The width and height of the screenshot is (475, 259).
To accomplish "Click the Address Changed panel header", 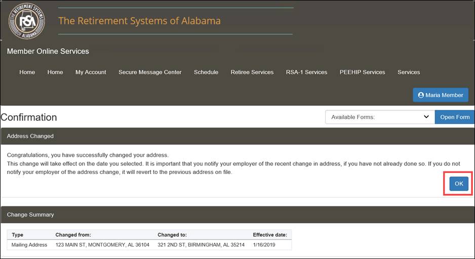I will pos(237,136).
